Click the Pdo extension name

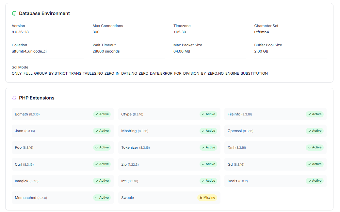(x=18, y=147)
